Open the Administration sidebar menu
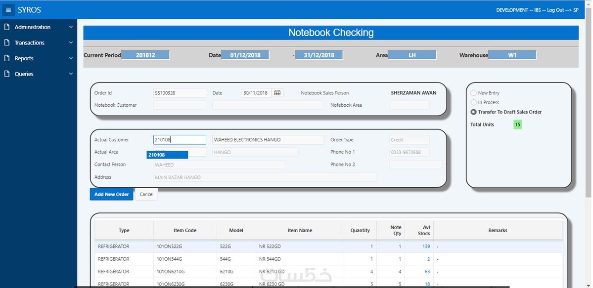 39,27
